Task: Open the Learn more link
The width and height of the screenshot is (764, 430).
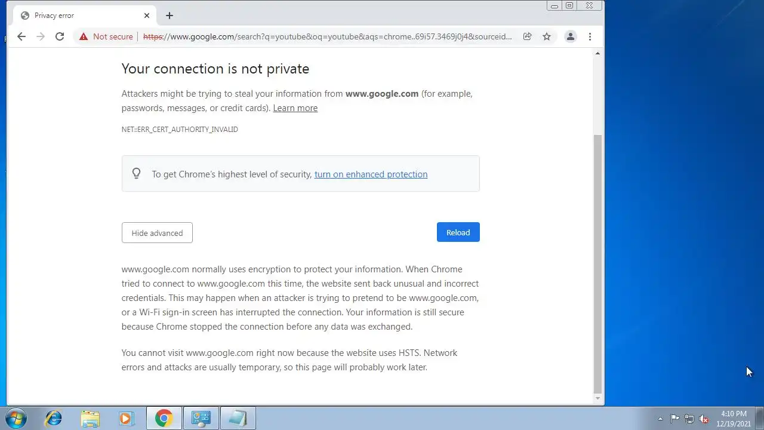Action: [295, 108]
